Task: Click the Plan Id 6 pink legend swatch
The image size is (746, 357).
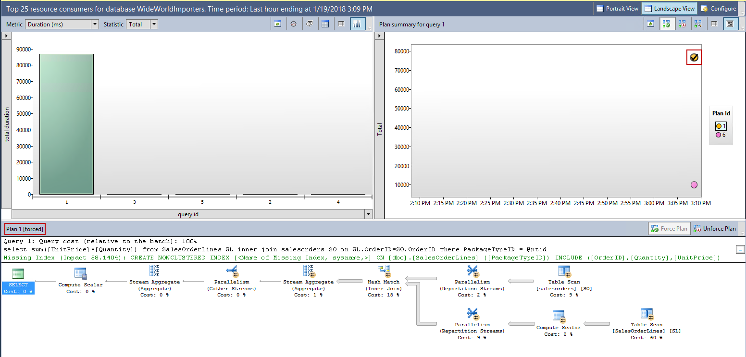Action: coord(719,135)
